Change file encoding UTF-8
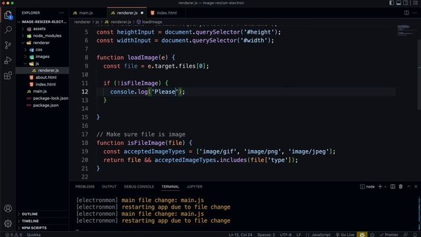 [x=285, y=234]
